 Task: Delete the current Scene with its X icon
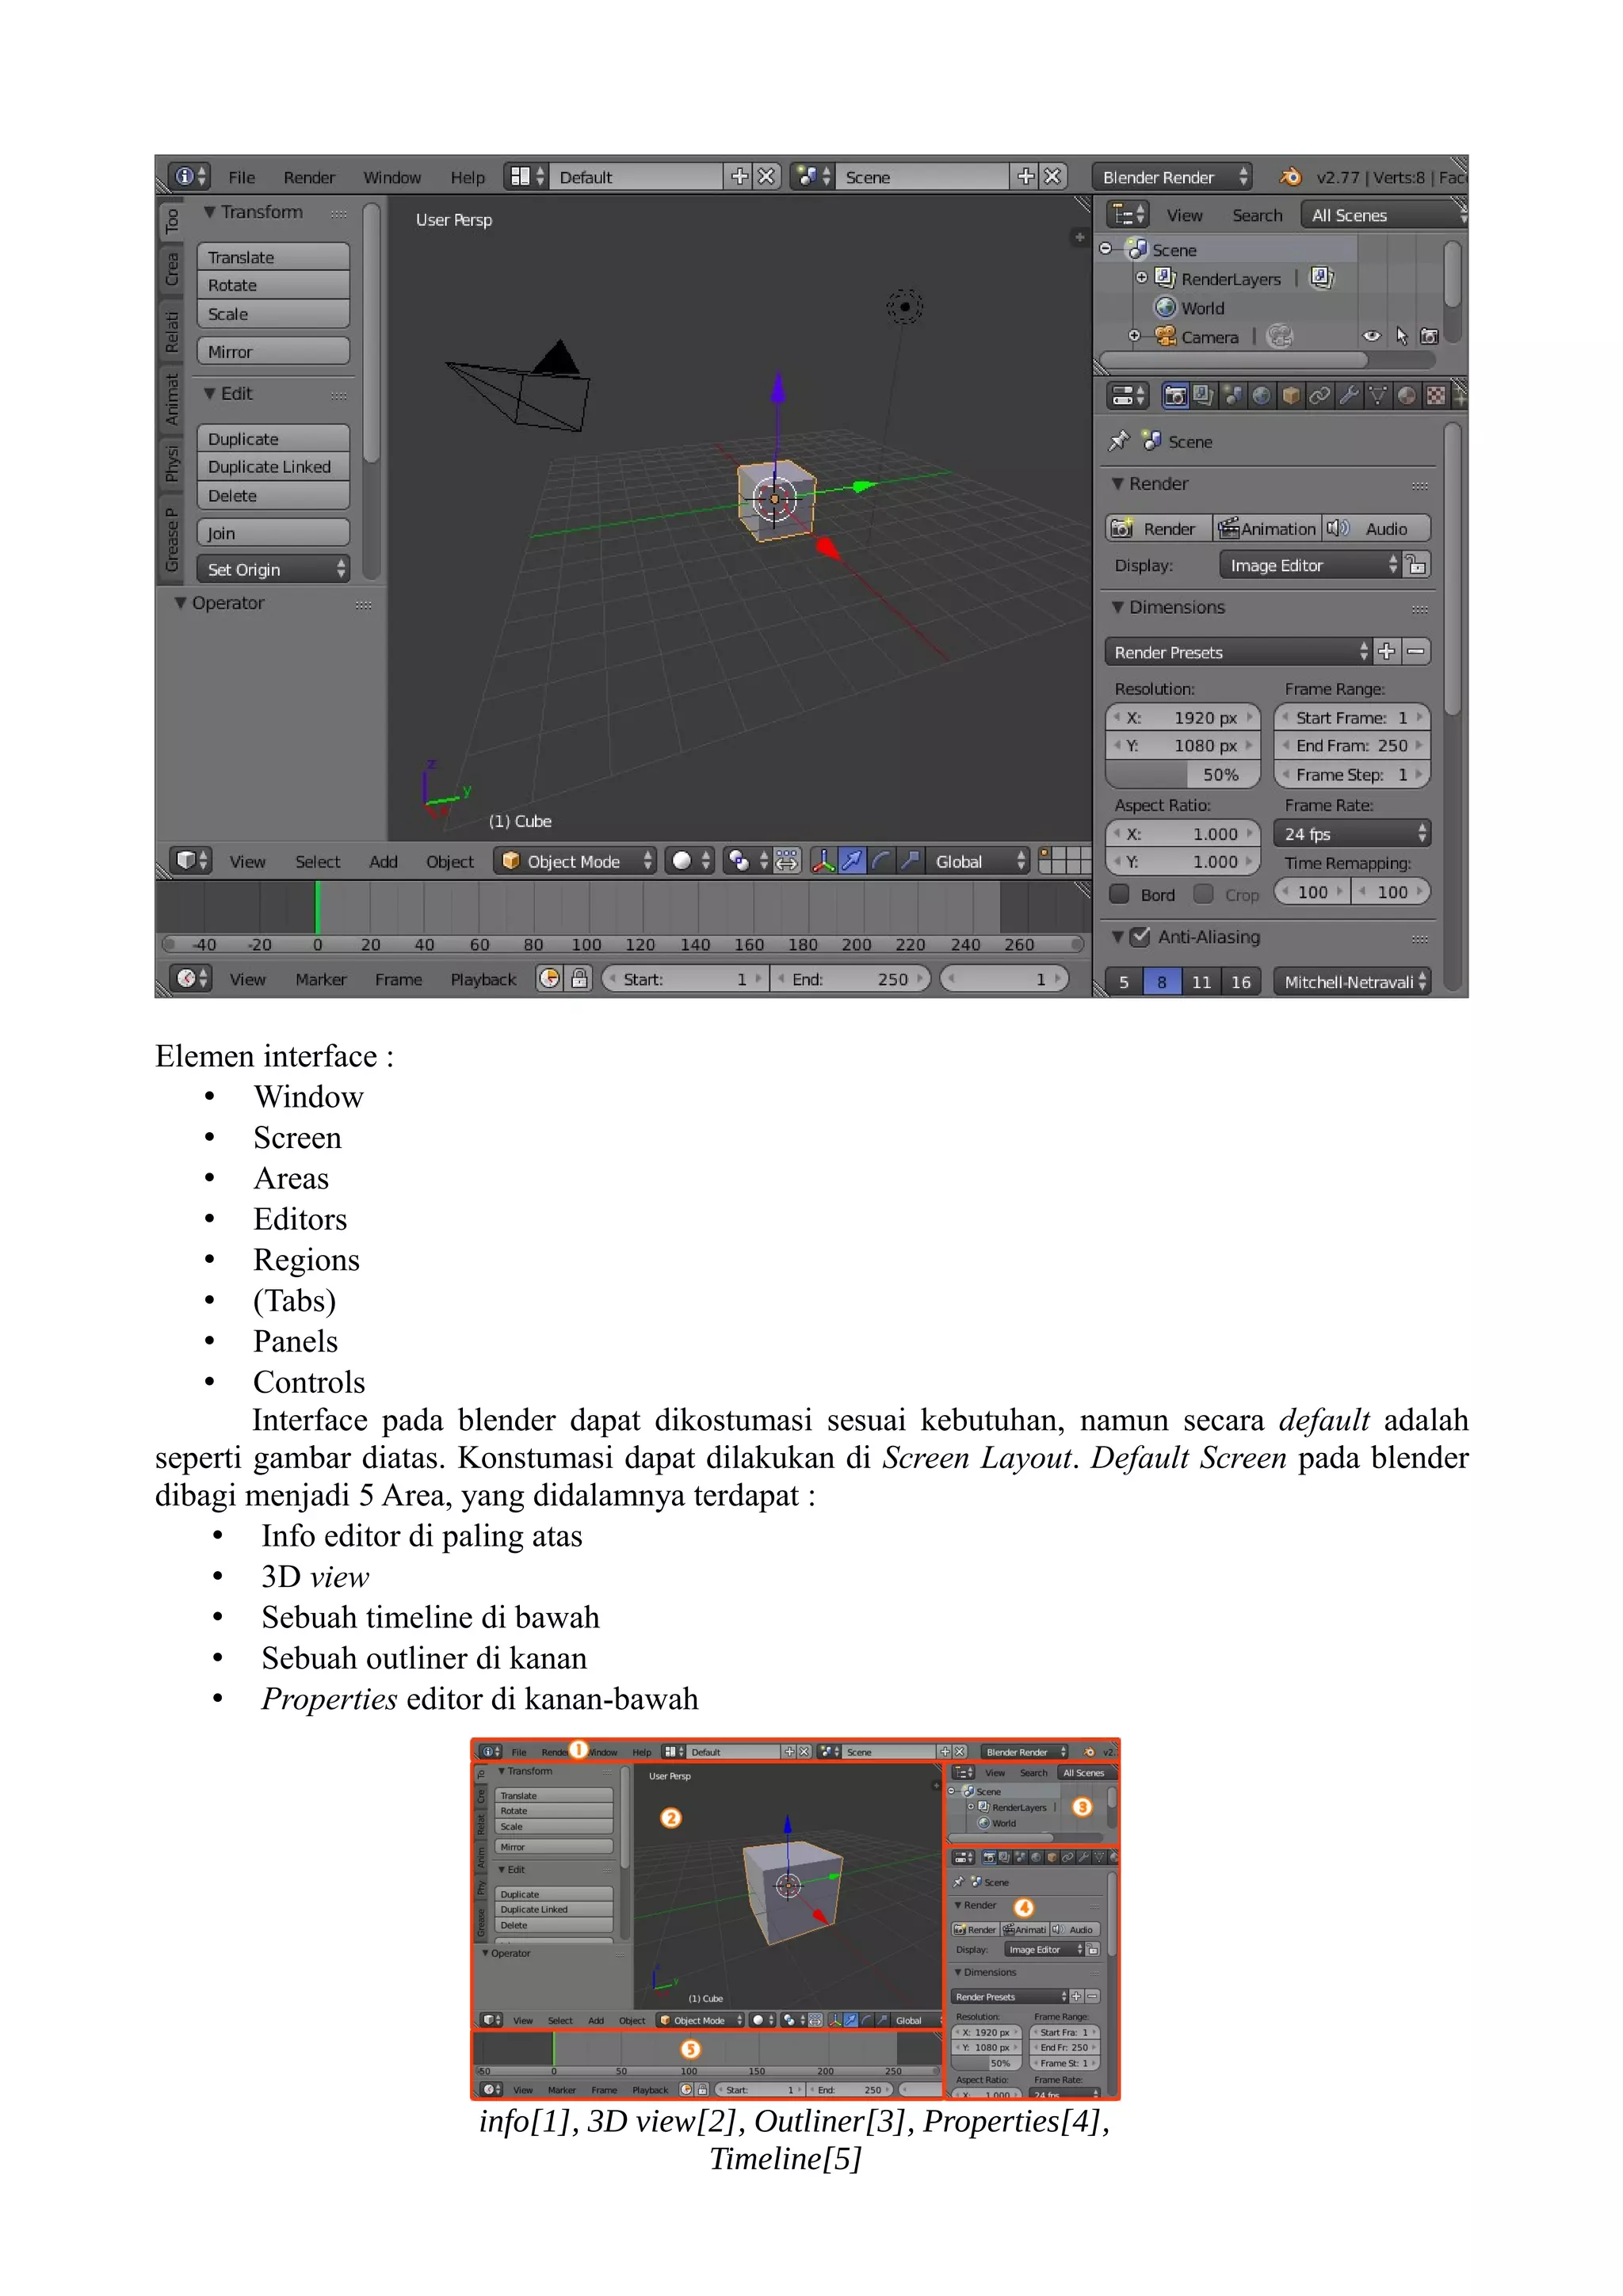[x=1052, y=176]
